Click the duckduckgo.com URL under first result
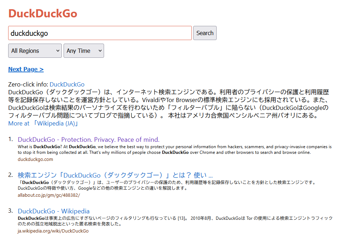Screen dimensions: 358x235 pos(35,159)
